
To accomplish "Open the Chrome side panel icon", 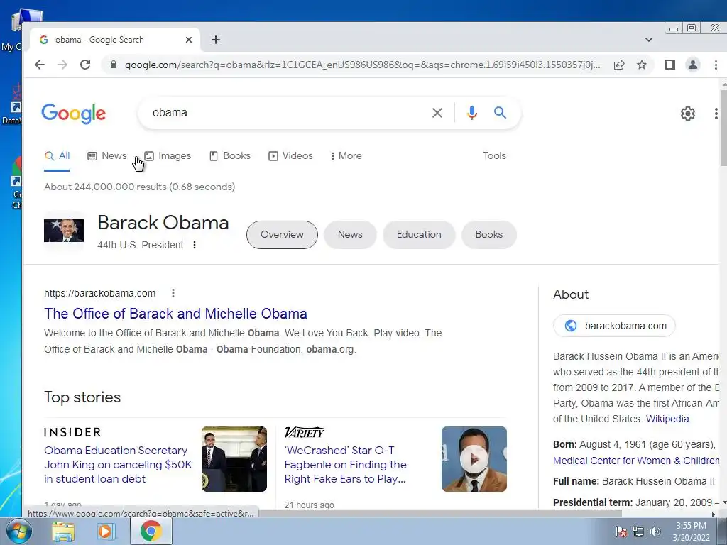I will (669, 65).
